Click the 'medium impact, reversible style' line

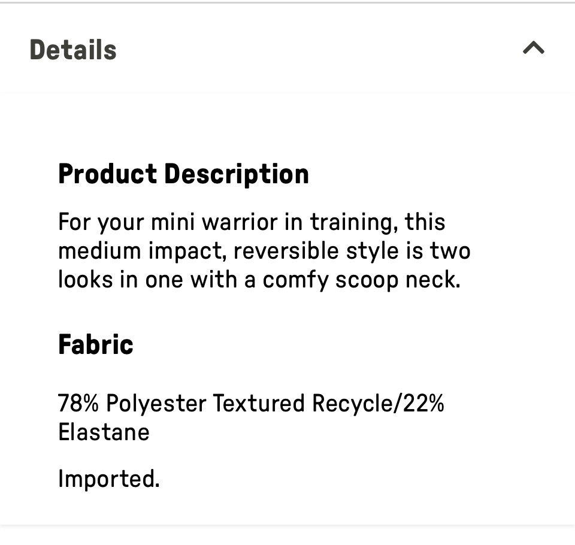(x=264, y=252)
